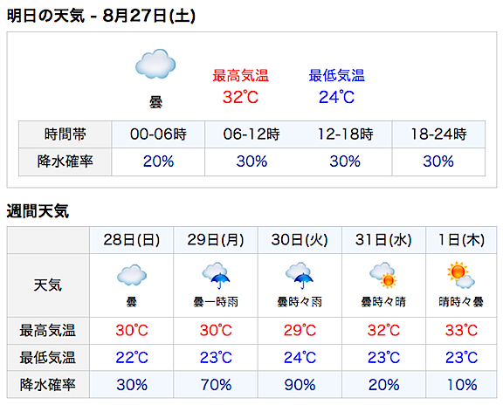
Task: Click tomorrow's large cloudy weather icon
Action: coord(155,64)
